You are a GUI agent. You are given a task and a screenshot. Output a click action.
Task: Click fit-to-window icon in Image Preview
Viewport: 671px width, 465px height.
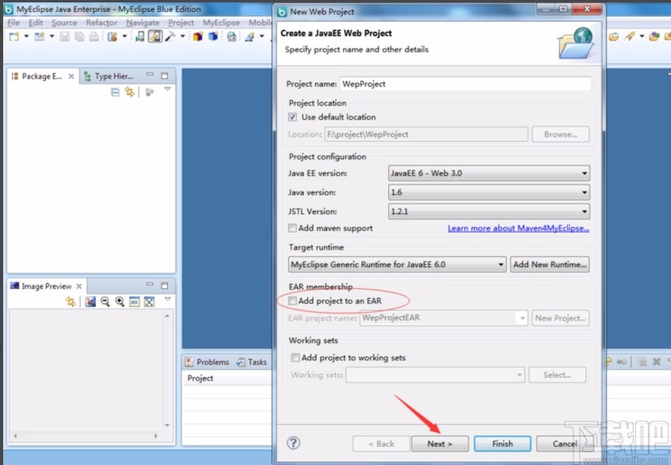(149, 302)
